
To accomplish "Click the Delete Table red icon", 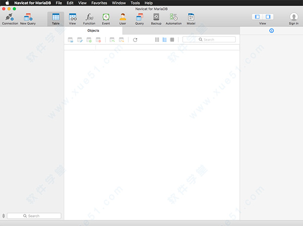I will click(98, 40).
